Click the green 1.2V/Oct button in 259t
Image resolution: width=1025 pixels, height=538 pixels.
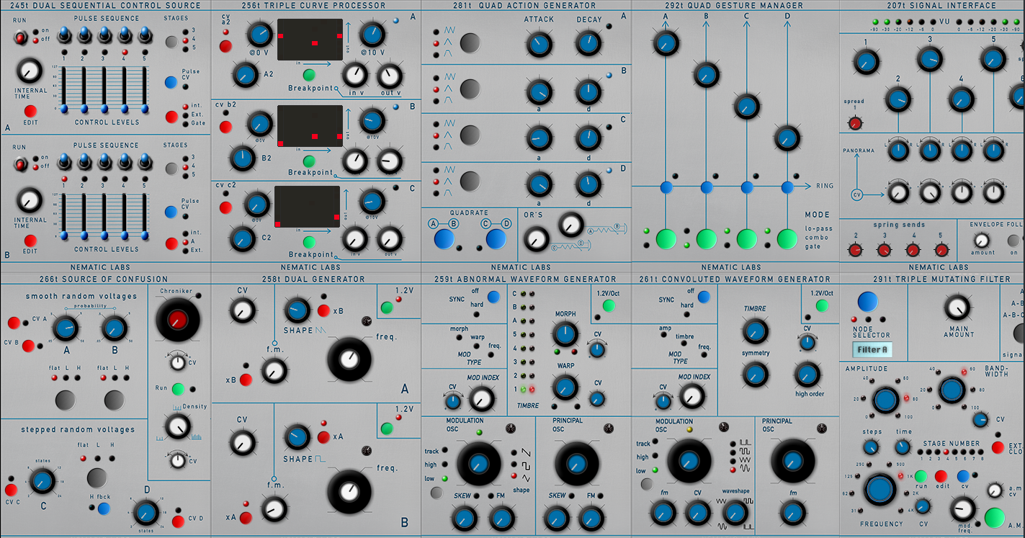point(609,305)
